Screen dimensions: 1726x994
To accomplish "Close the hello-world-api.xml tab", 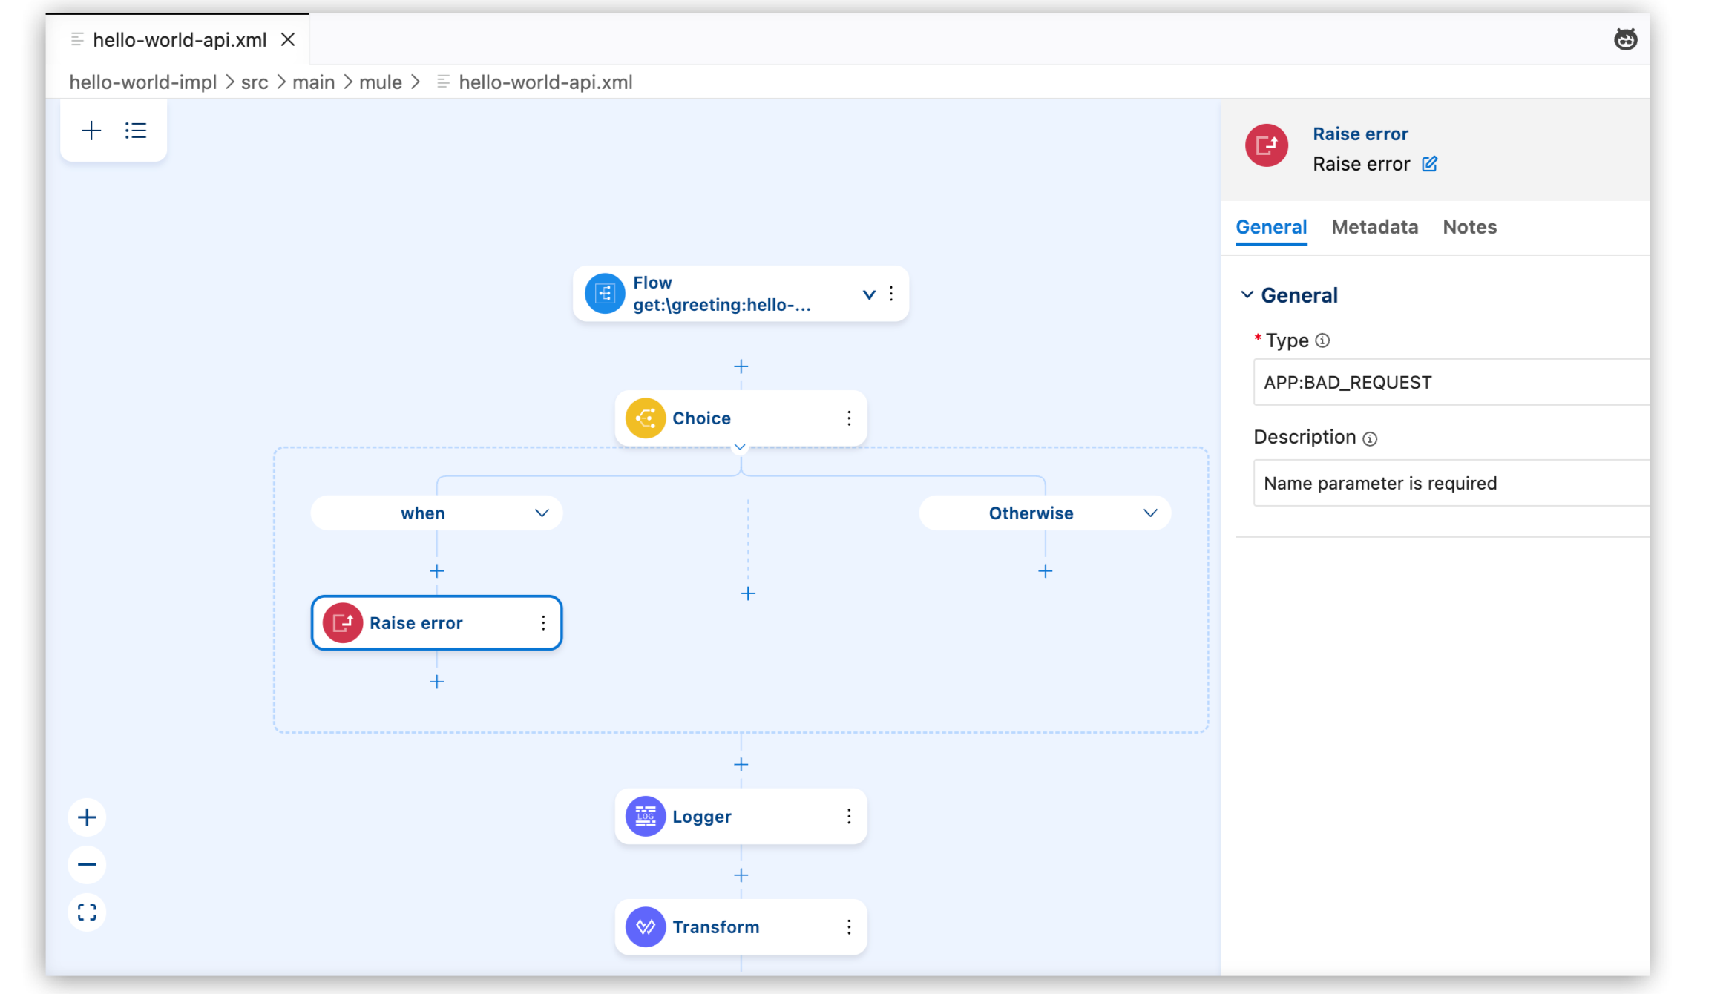I will [288, 39].
